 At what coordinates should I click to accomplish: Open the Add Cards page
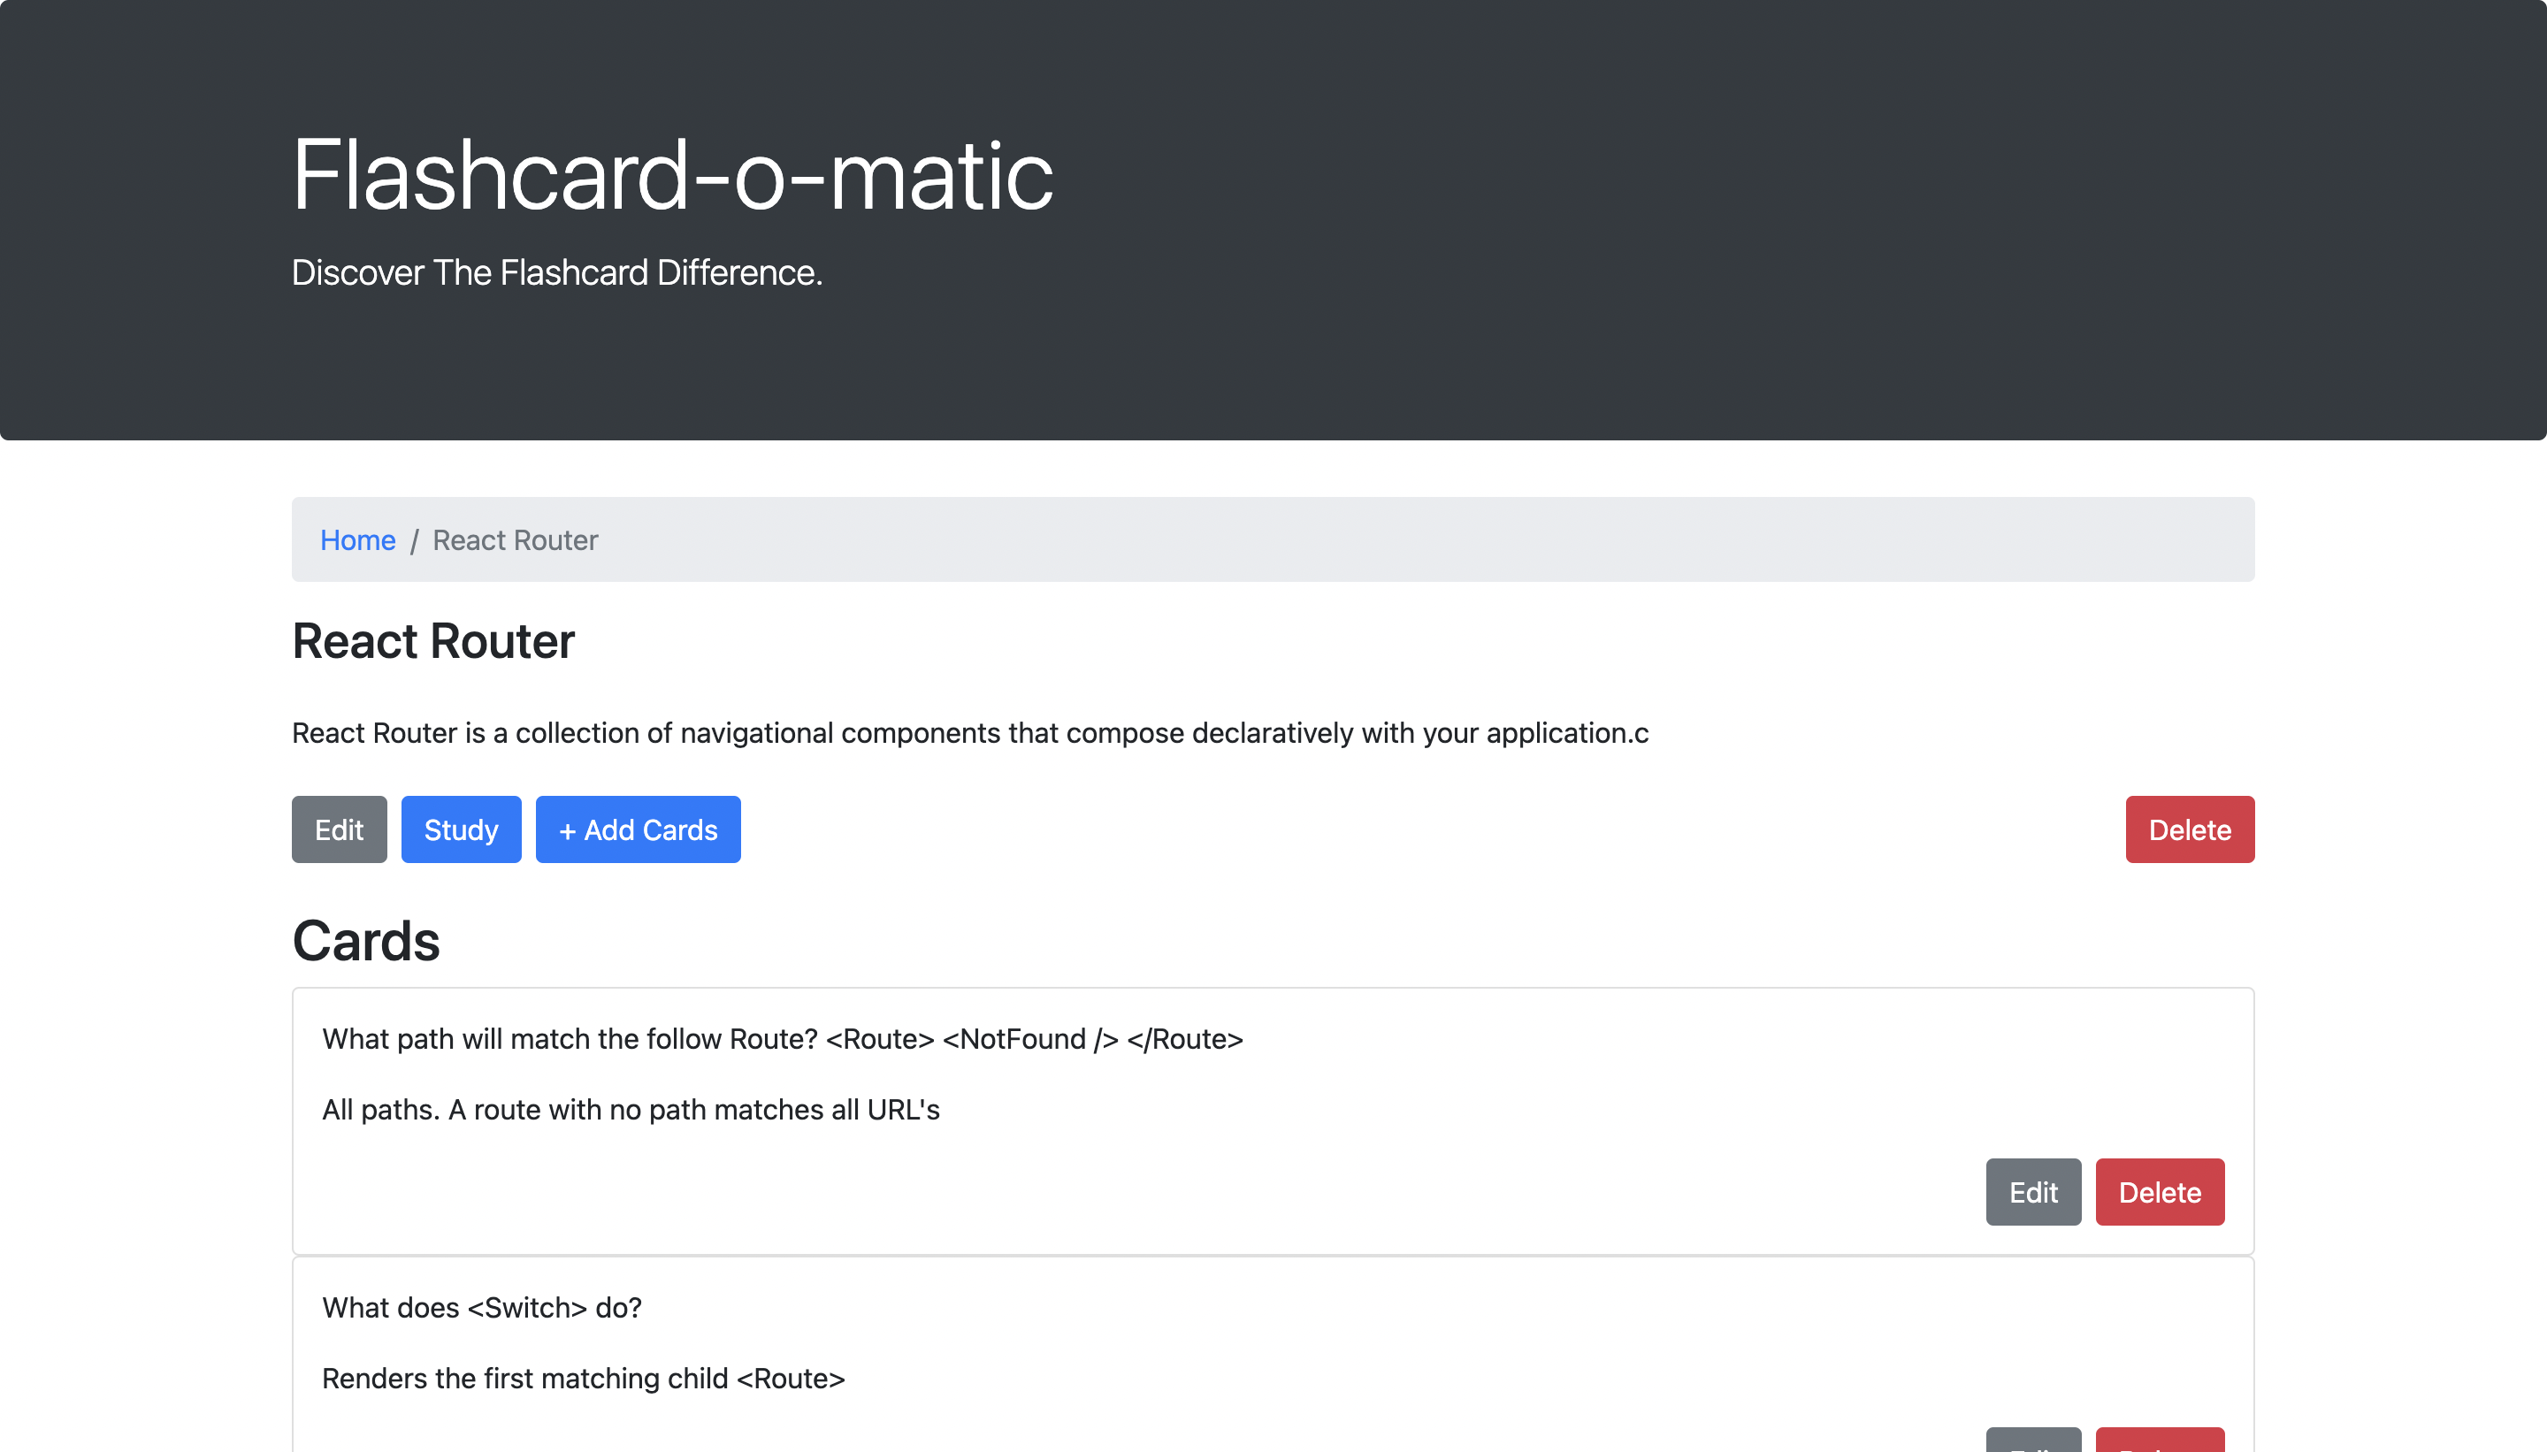[x=638, y=829]
